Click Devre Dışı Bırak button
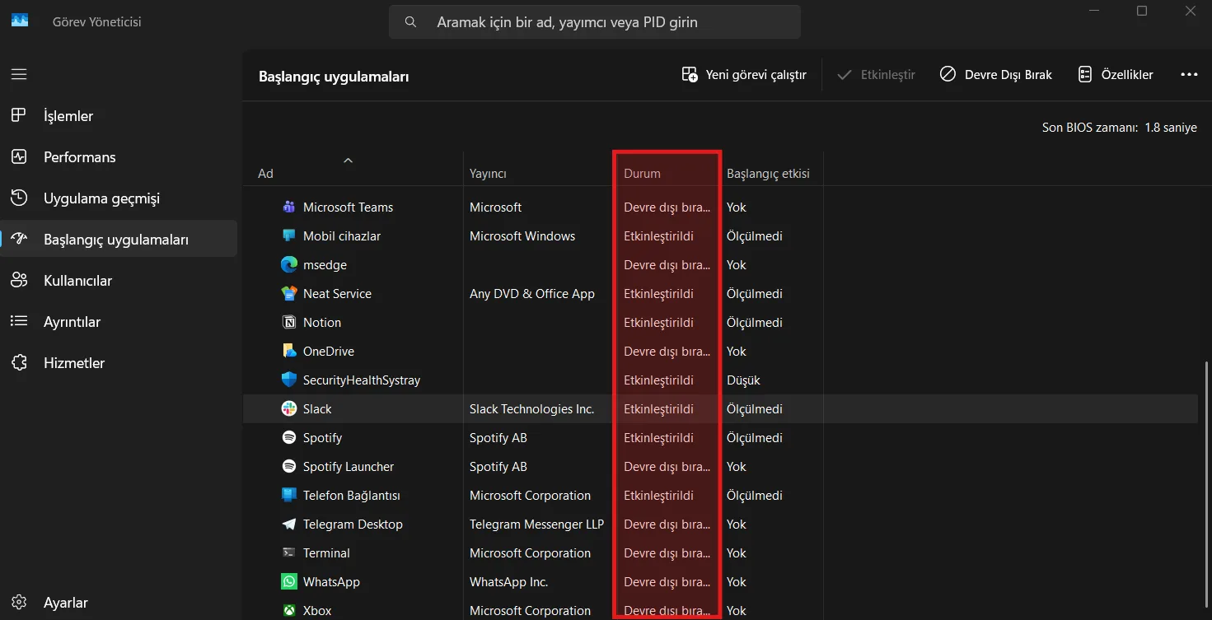 tap(996, 75)
